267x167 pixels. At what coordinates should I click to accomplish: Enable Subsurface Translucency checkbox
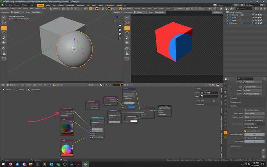click(x=245, y=138)
